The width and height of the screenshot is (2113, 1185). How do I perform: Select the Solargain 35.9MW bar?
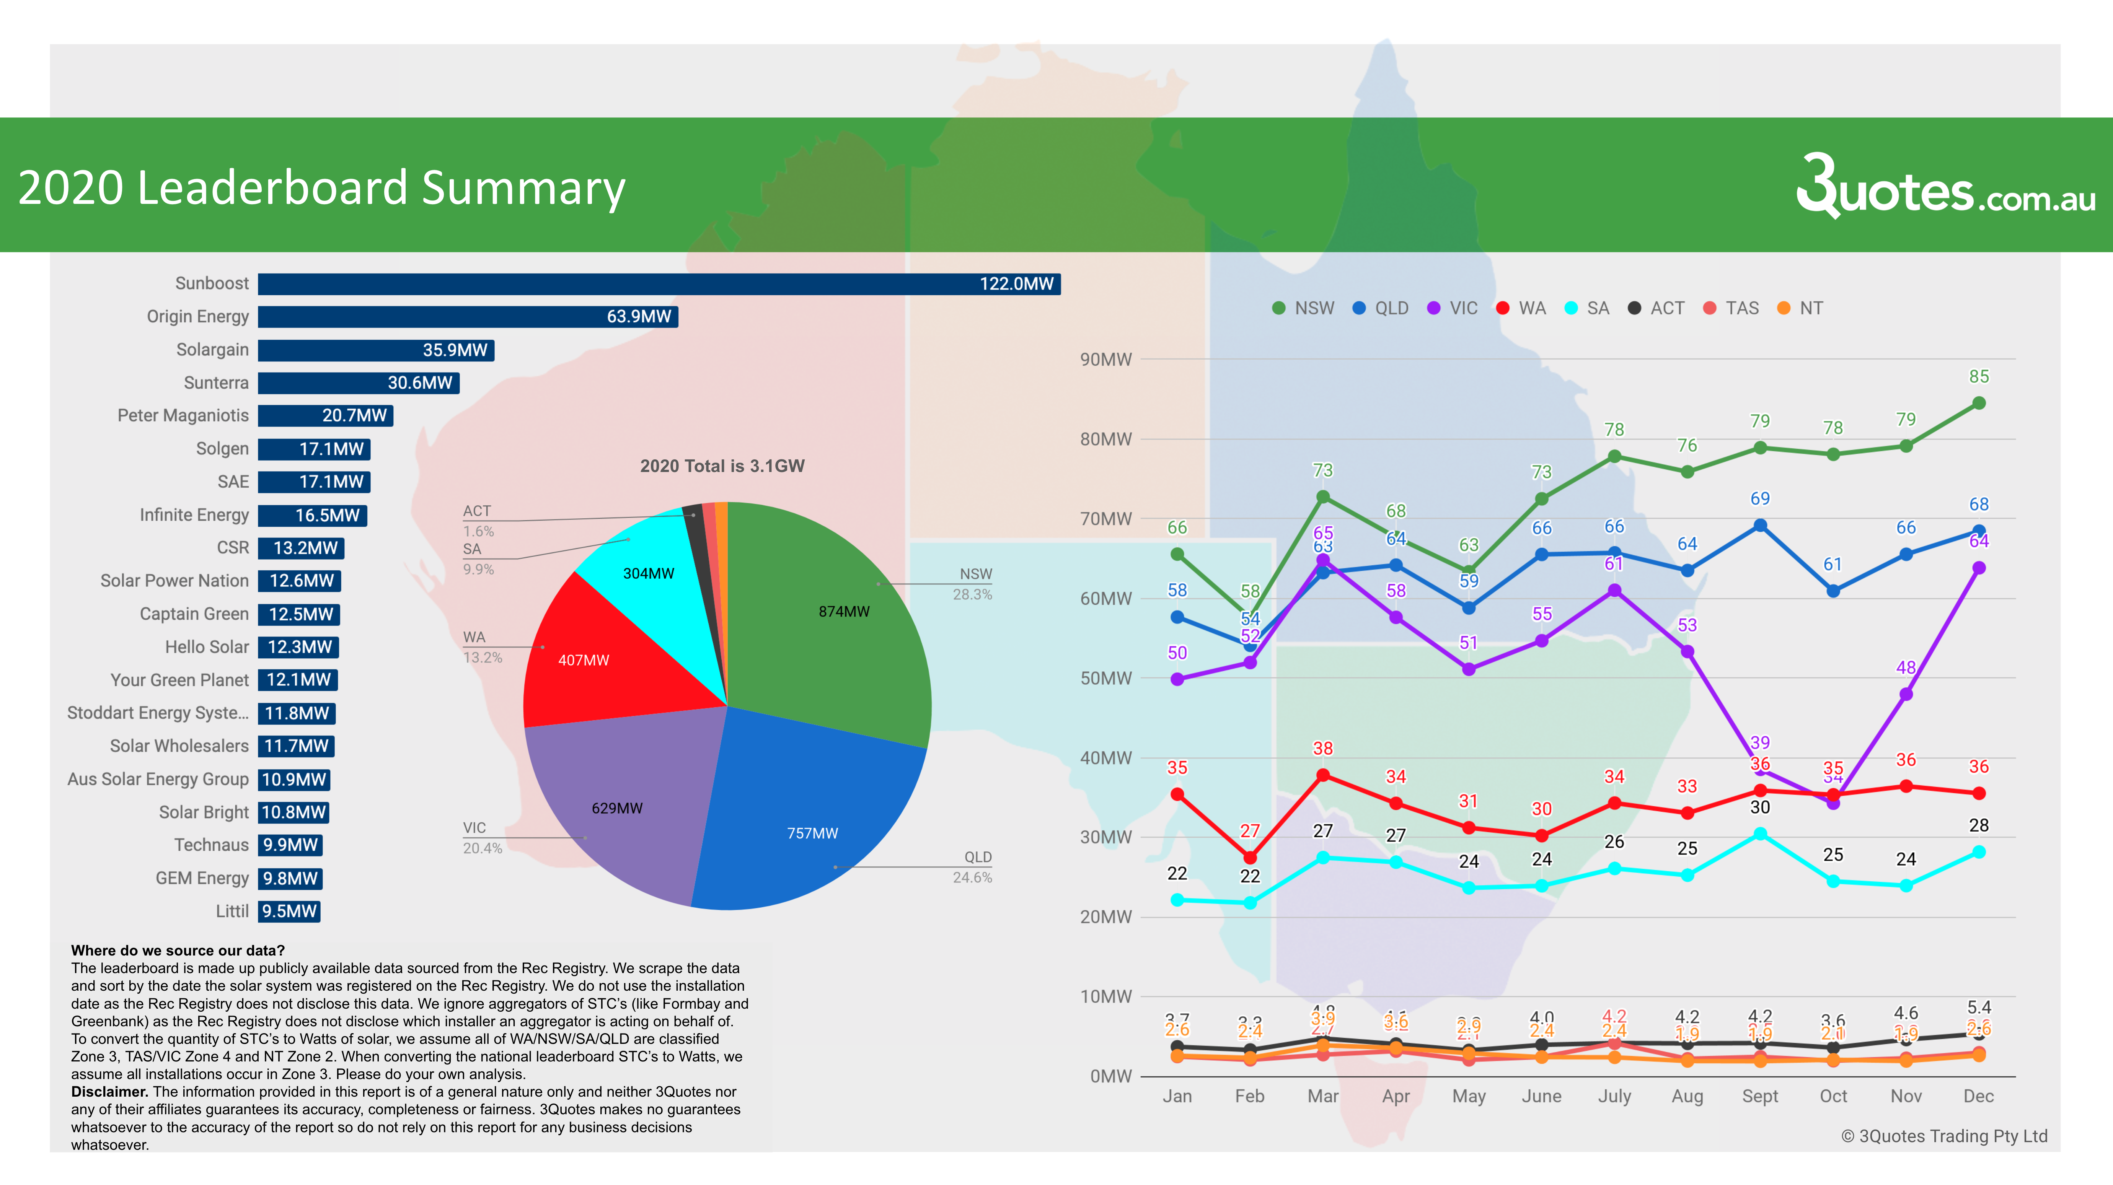377,350
